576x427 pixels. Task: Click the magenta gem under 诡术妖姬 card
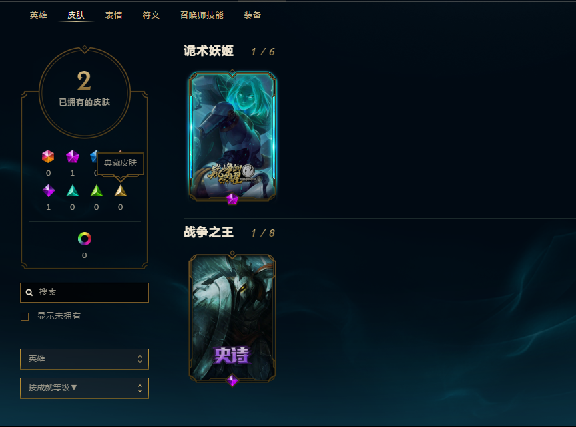(232, 199)
